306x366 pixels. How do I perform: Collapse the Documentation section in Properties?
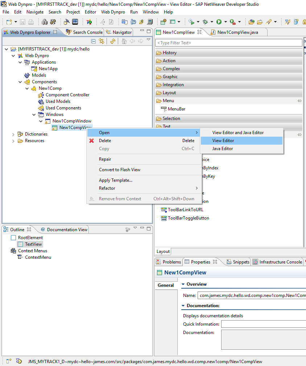[x=183, y=306]
